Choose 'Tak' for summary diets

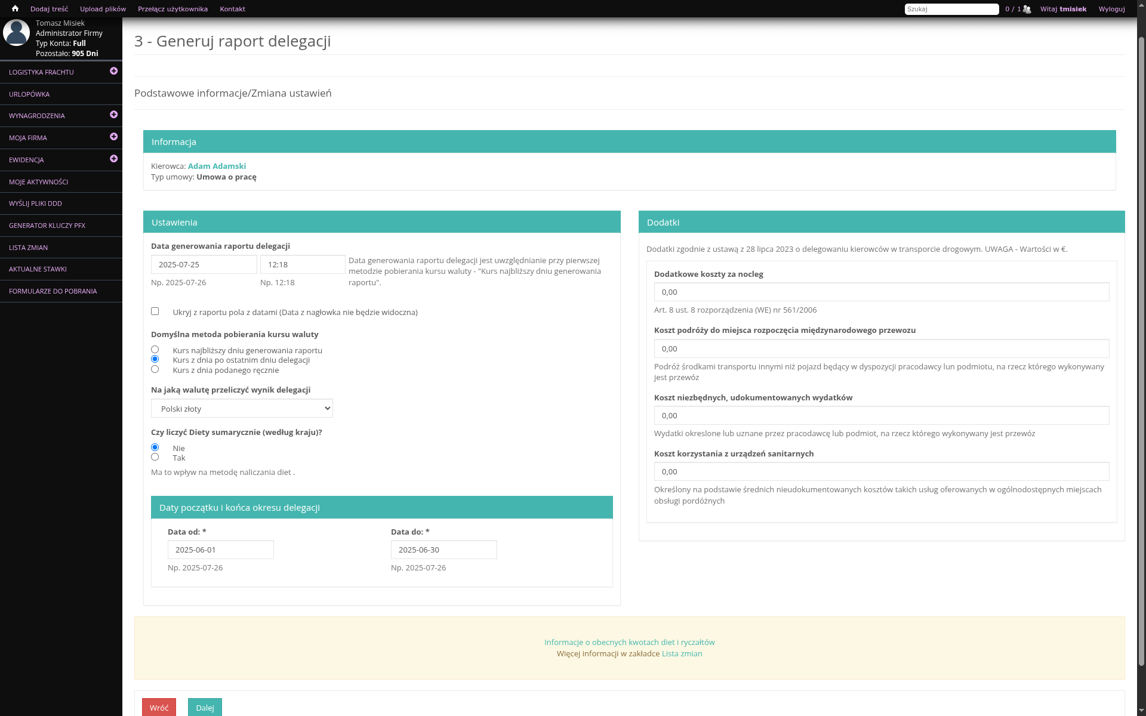[x=155, y=457]
